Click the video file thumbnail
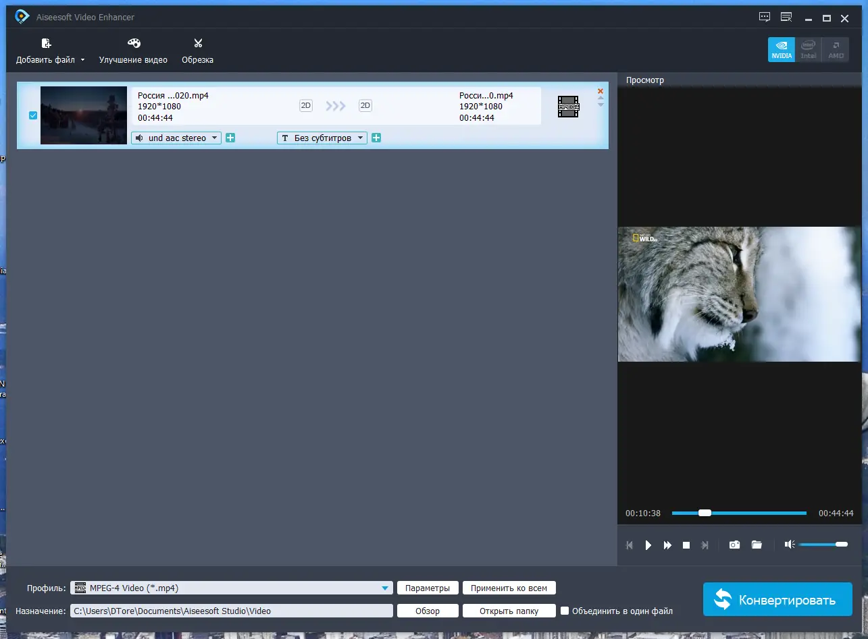Viewport: 868px width, 639px height. coord(84,115)
